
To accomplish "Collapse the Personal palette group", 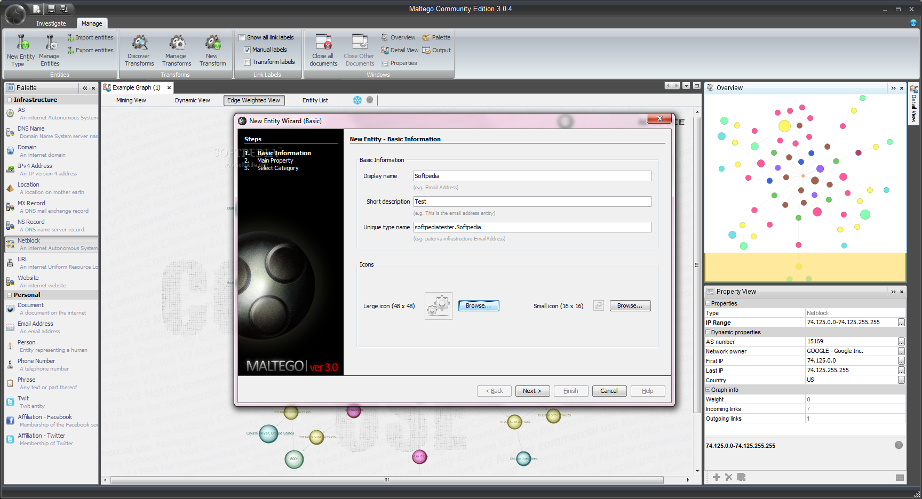I will point(9,295).
